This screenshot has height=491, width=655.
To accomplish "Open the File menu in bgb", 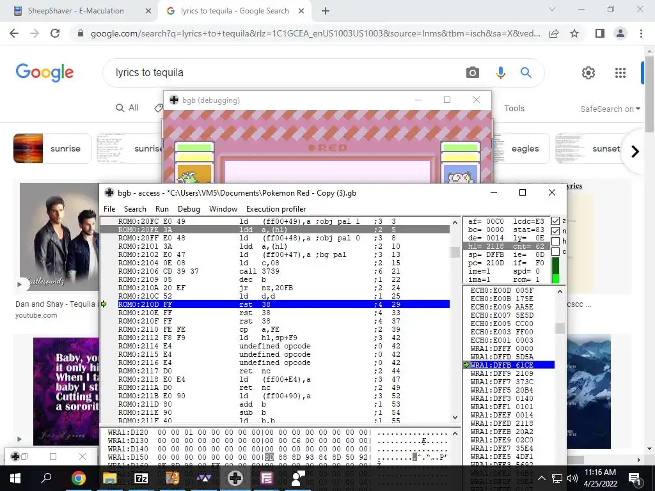I will 109,209.
